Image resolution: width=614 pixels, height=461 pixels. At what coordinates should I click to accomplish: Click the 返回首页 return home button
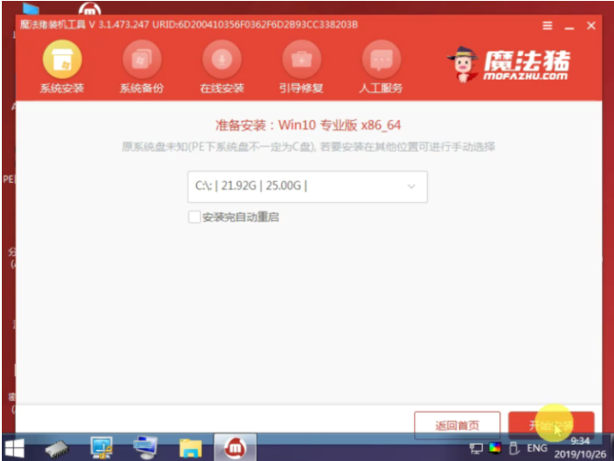coord(457,425)
